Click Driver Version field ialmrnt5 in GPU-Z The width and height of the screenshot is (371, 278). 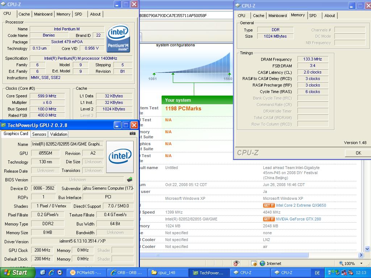pos(82,241)
